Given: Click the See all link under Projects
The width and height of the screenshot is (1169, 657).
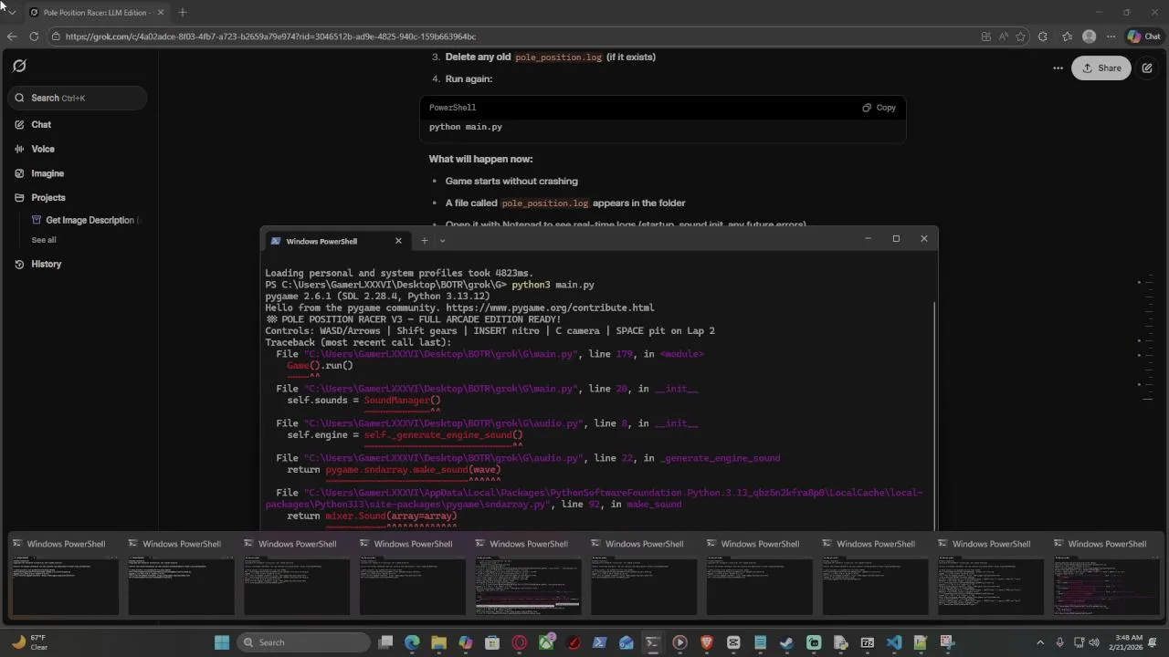Looking at the screenshot, I should 44,240.
